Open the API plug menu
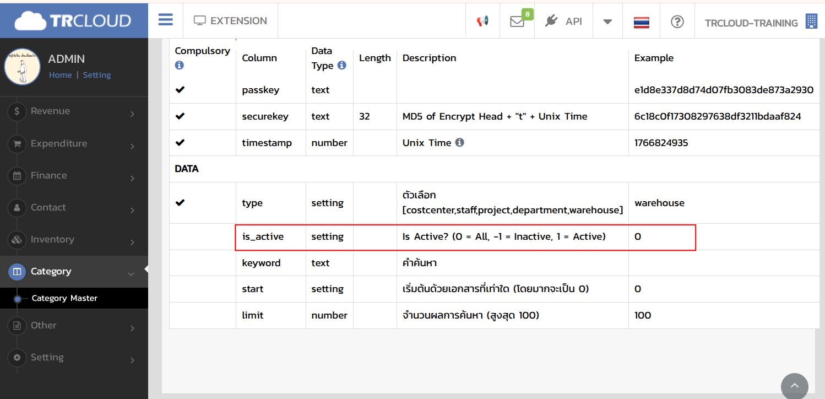Image resolution: width=825 pixels, height=399 pixels. [563, 21]
